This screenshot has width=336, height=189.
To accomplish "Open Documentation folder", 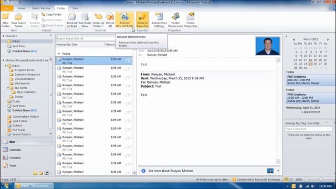I will click(x=25, y=79).
